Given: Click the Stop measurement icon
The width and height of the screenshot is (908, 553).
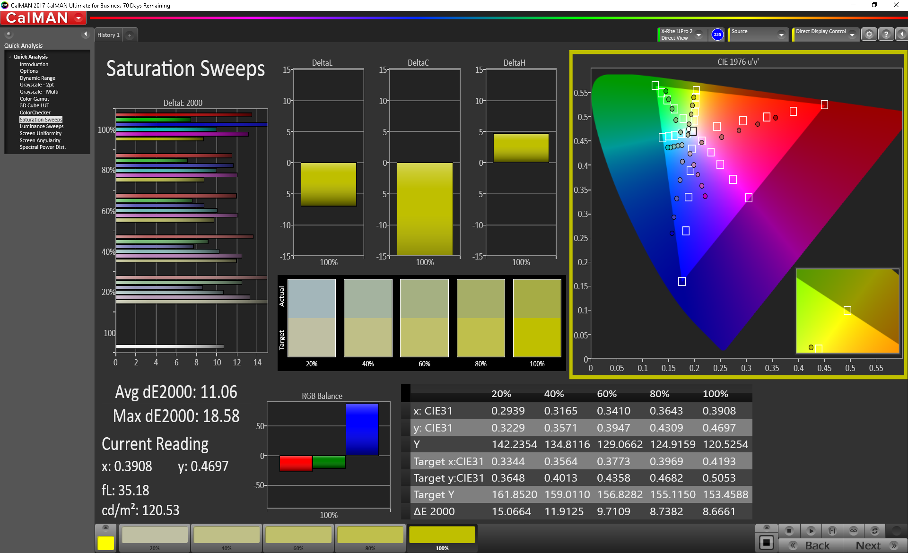Looking at the screenshot, I should click(x=789, y=531).
